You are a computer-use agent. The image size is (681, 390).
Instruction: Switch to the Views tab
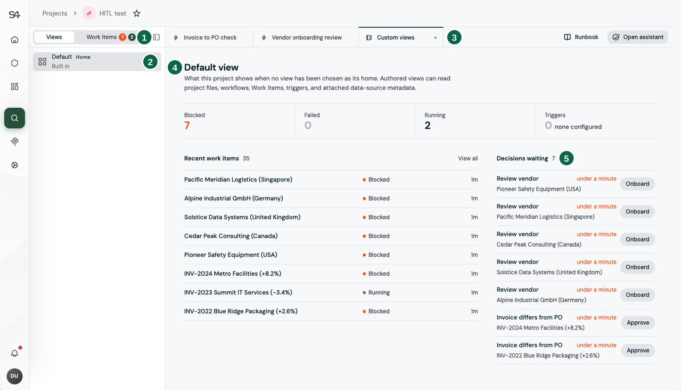click(x=54, y=37)
